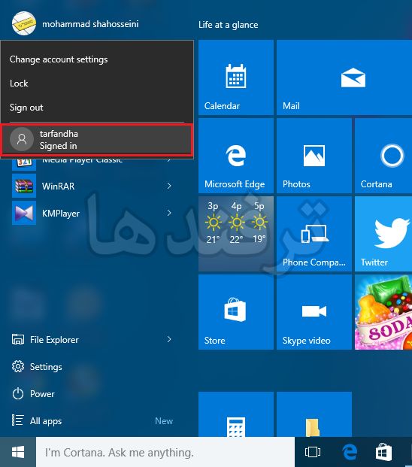Screen dimensions: 412x467
Task: Choose Sign out from the account menu
Action: pyautogui.click(x=26, y=108)
